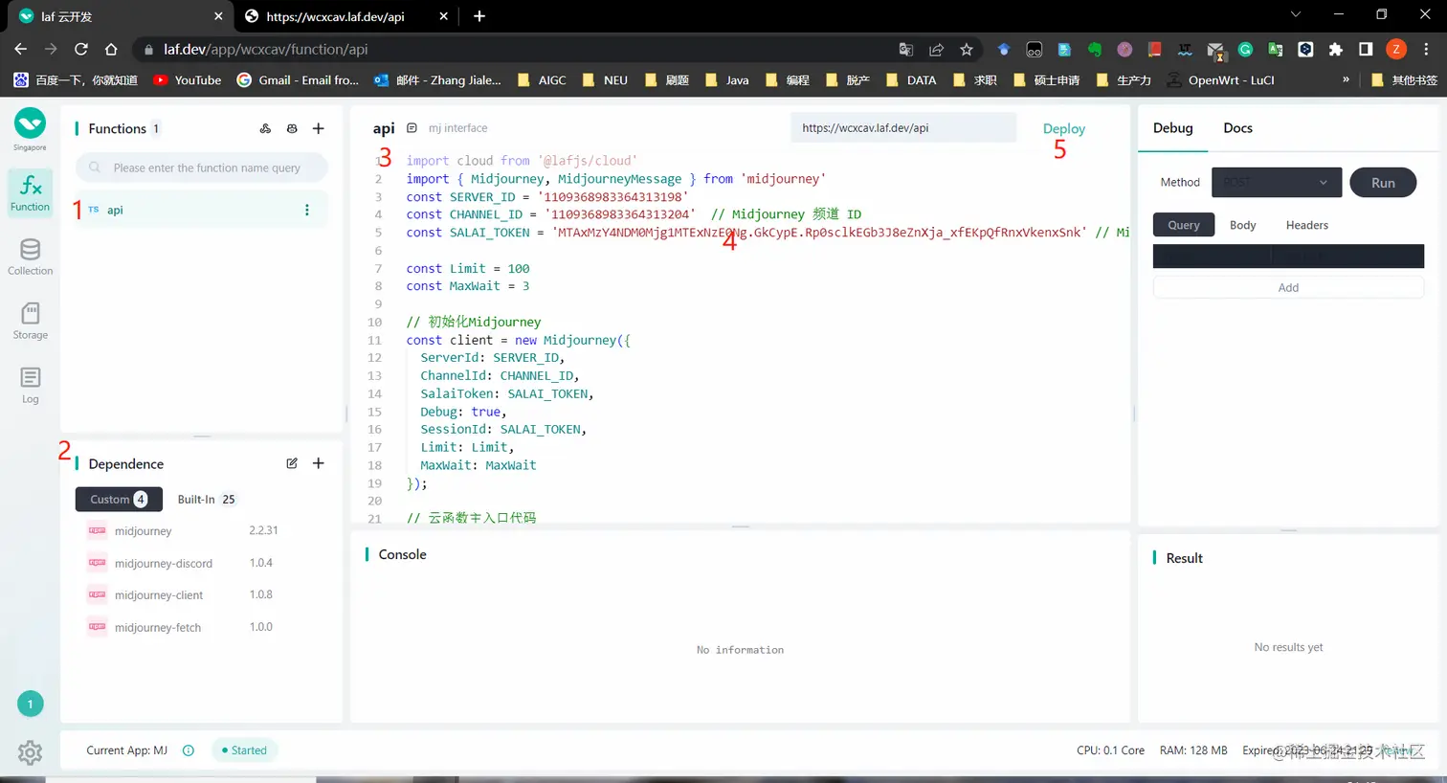Add a new function with plus icon

[319, 128]
